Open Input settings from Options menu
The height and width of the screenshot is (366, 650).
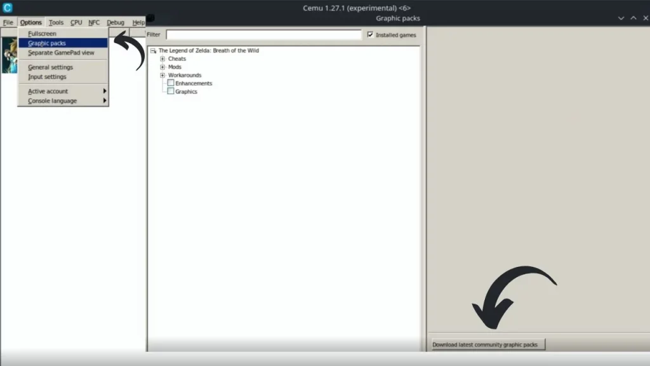(63, 77)
